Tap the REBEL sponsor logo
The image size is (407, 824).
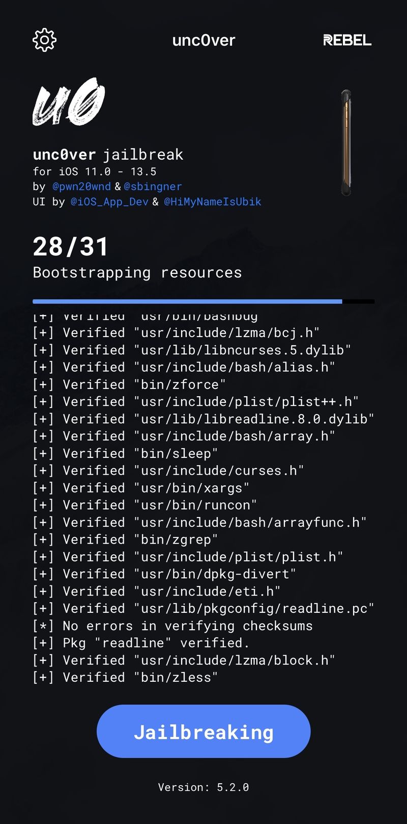pos(347,40)
